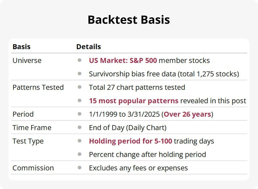Click the "Patterns Tested" row label
The image size is (258, 189).
38,87
